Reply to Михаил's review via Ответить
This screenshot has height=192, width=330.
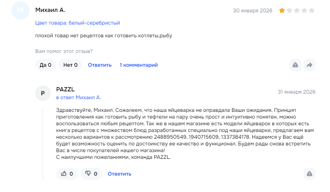tap(100, 65)
